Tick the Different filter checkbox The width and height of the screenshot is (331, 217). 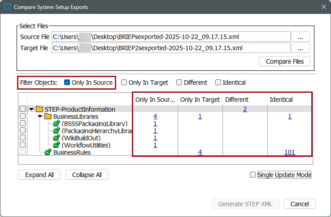[x=179, y=82]
